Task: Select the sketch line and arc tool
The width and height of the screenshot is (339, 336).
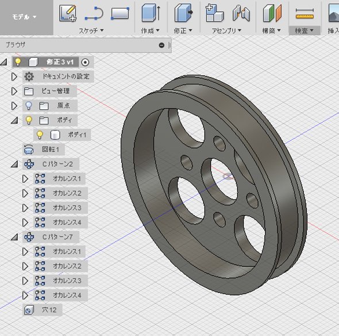Action: coord(94,14)
